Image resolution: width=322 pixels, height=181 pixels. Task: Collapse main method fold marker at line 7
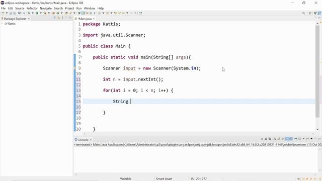(82, 57)
